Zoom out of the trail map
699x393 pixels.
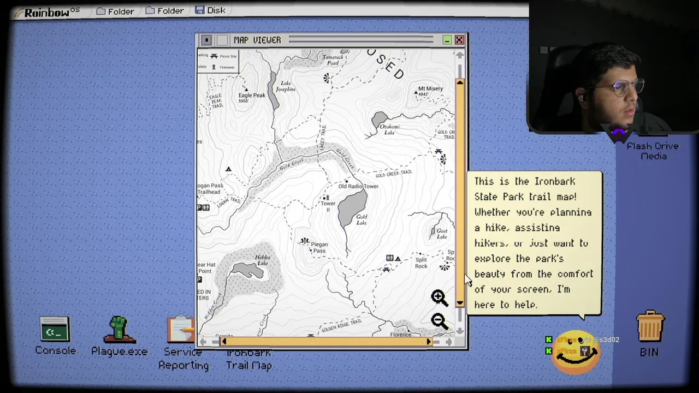(x=439, y=321)
